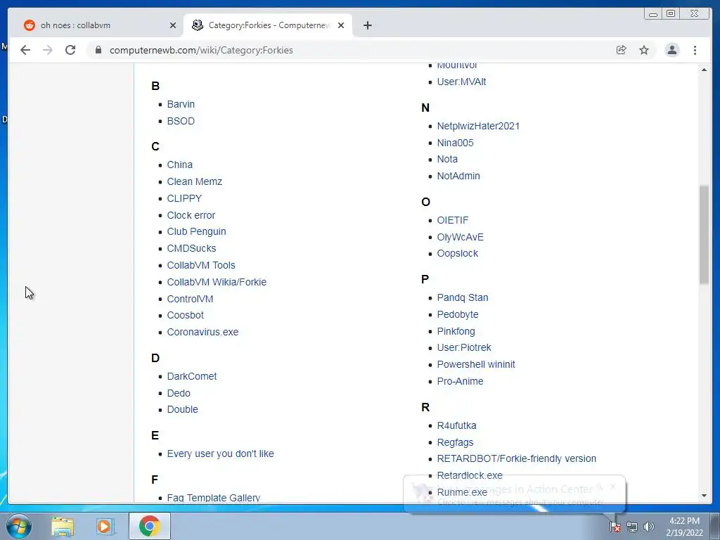Open the Barvin page link
720x540 pixels.
181,104
